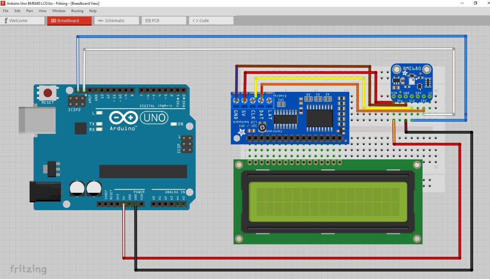Screen dimensions: 490x279
Task: Click the GND screw terminal on the backpack
Action: click(236, 100)
